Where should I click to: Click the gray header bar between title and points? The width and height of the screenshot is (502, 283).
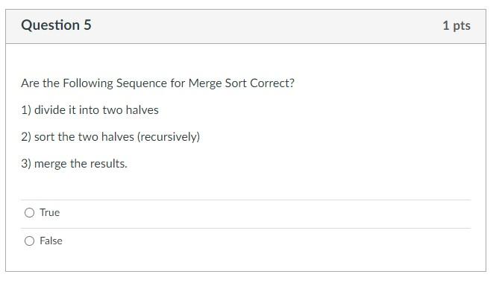(266, 26)
